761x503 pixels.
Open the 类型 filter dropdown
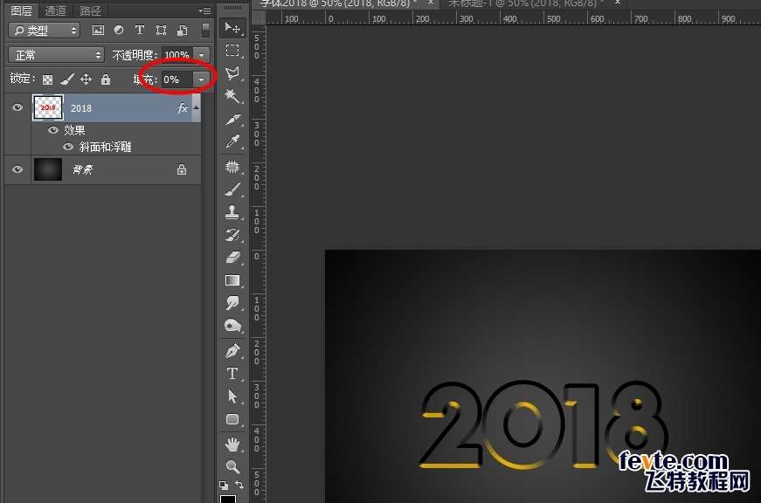(x=44, y=31)
